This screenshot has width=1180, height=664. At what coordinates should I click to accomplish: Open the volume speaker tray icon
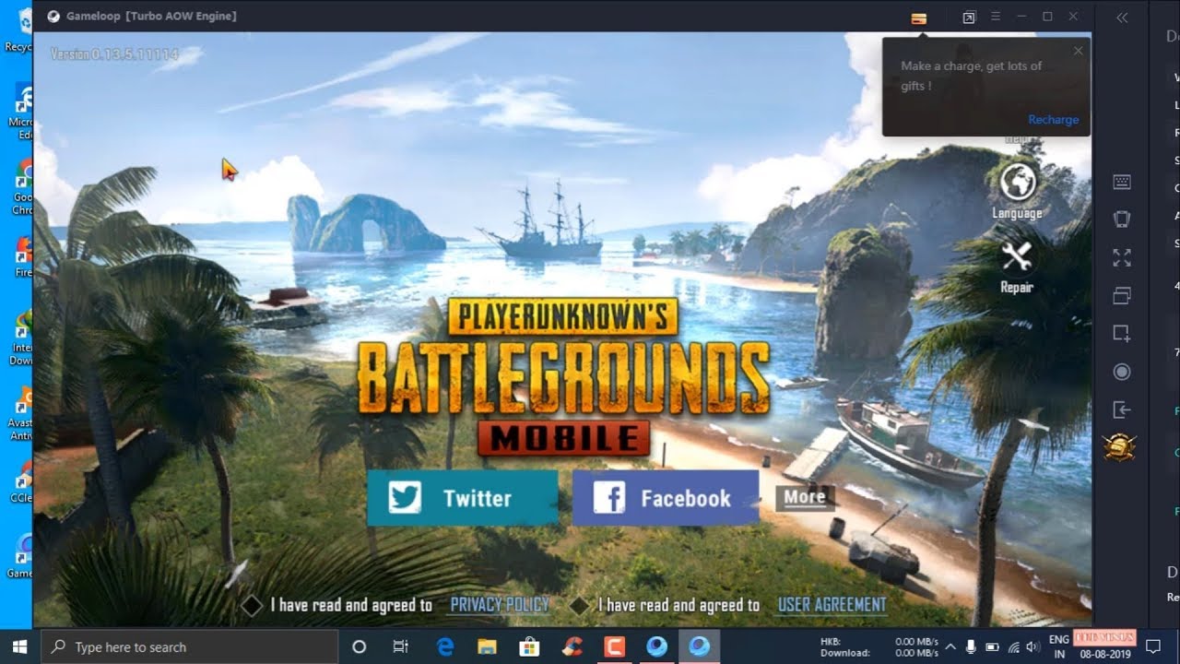tap(1033, 646)
